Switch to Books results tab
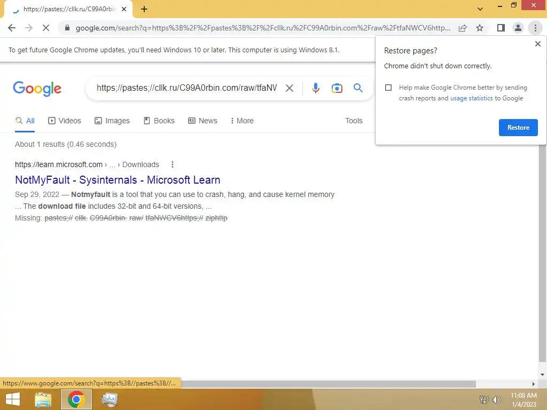 tap(159, 121)
